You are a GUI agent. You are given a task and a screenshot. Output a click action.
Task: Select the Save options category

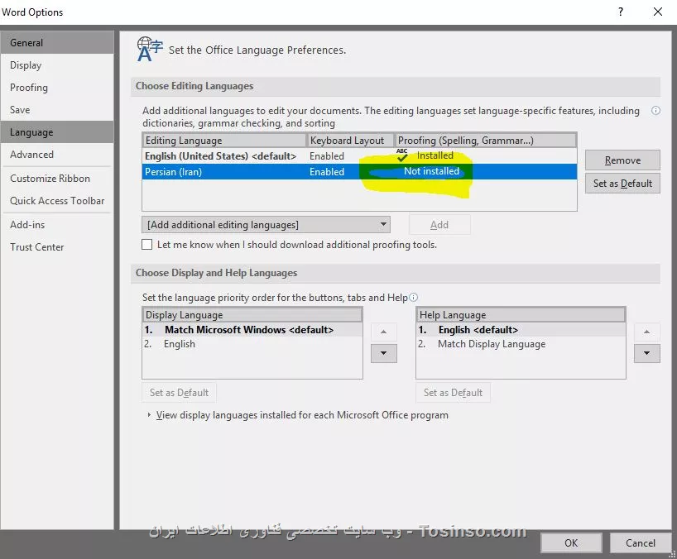(x=57, y=110)
